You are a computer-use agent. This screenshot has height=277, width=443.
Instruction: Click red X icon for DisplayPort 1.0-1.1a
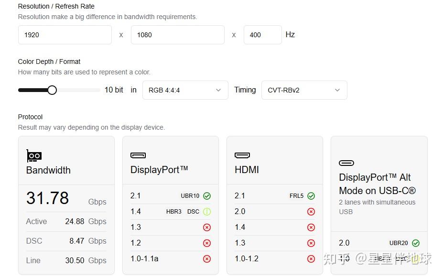coord(207,259)
